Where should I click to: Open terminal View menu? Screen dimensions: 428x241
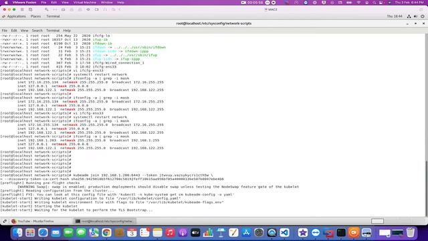[x=24, y=31]
